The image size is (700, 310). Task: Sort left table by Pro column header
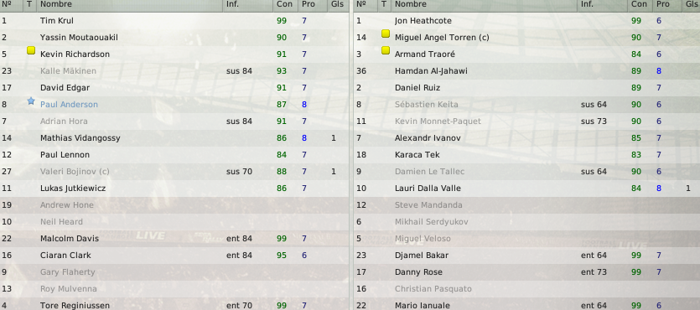(x=308, y=4)
